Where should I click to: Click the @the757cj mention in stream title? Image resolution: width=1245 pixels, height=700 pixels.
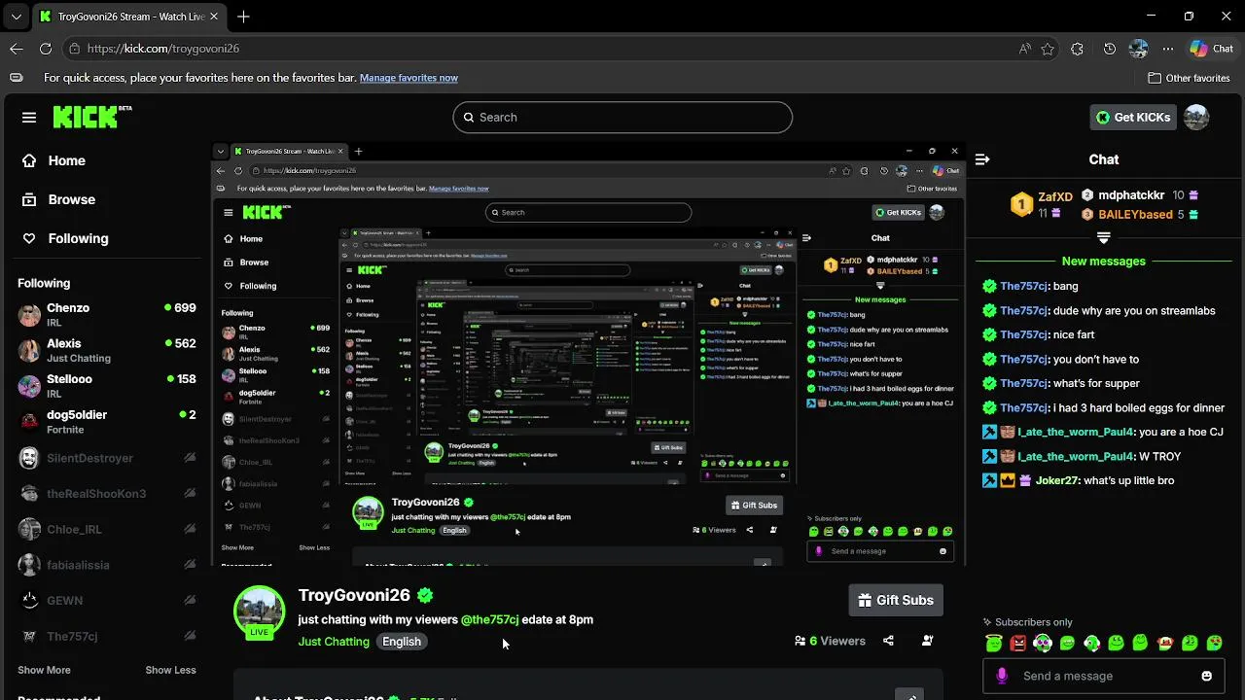489,619
